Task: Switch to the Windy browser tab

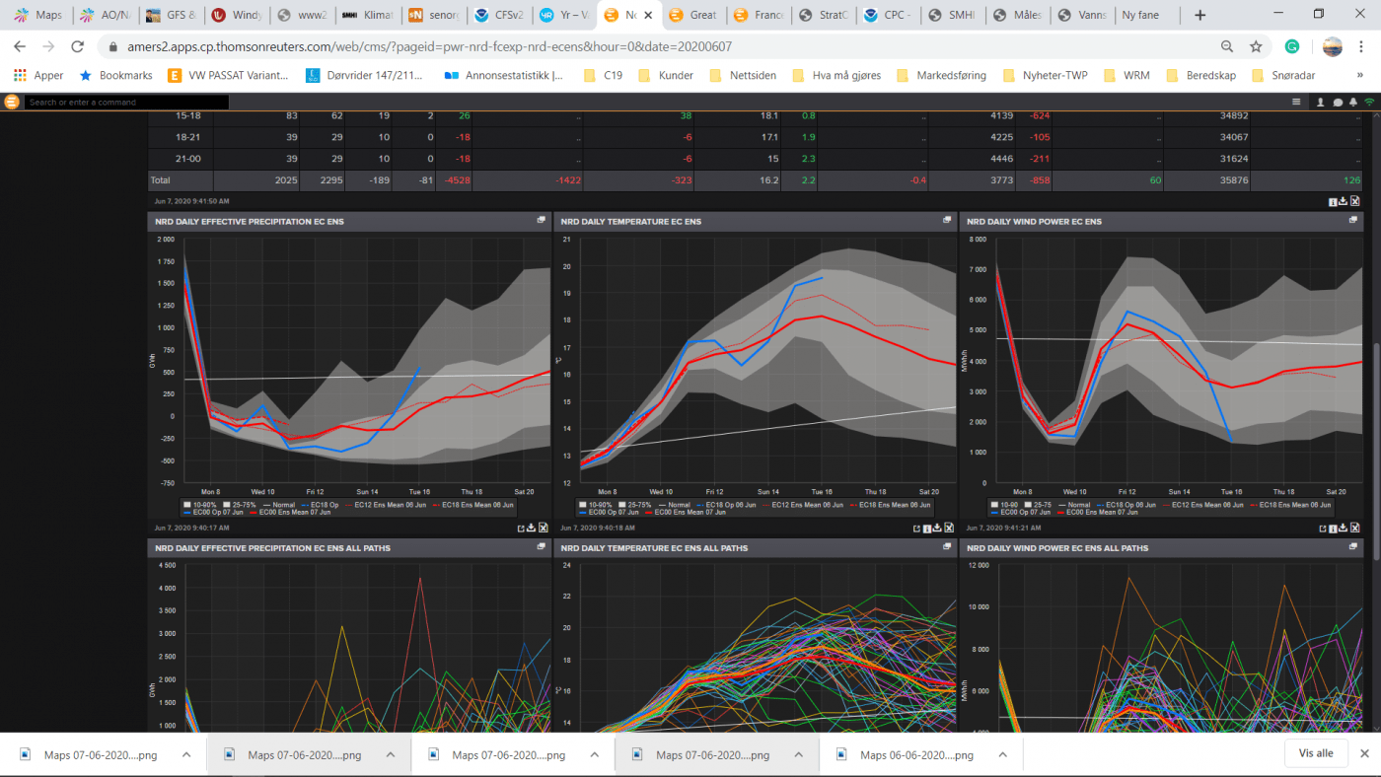Action: pos(236,15)
